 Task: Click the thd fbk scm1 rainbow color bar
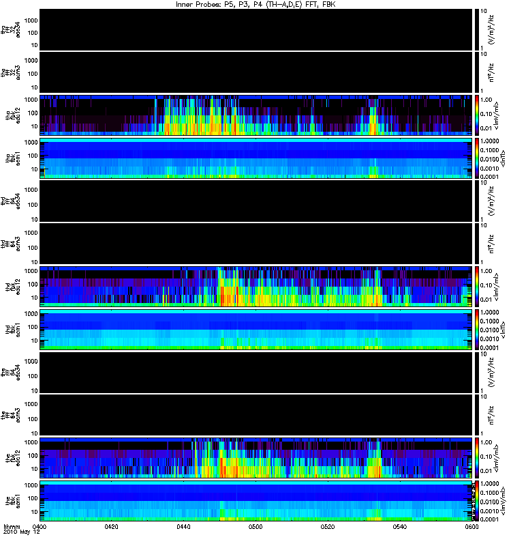(x=476, y=330)
